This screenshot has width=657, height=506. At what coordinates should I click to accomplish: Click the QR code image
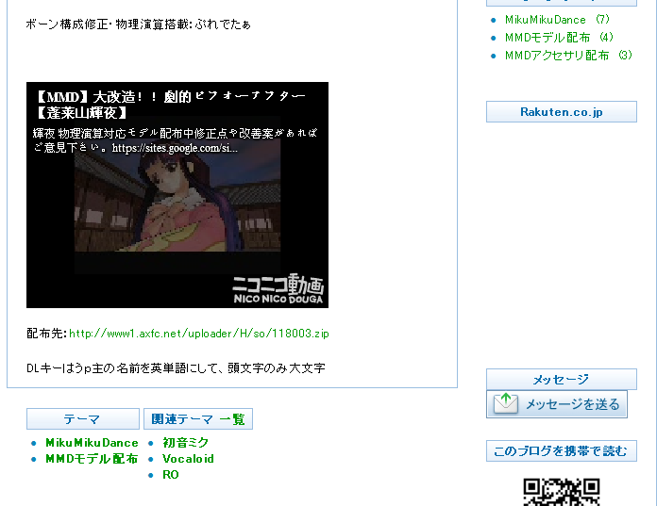tap(562, 492)
